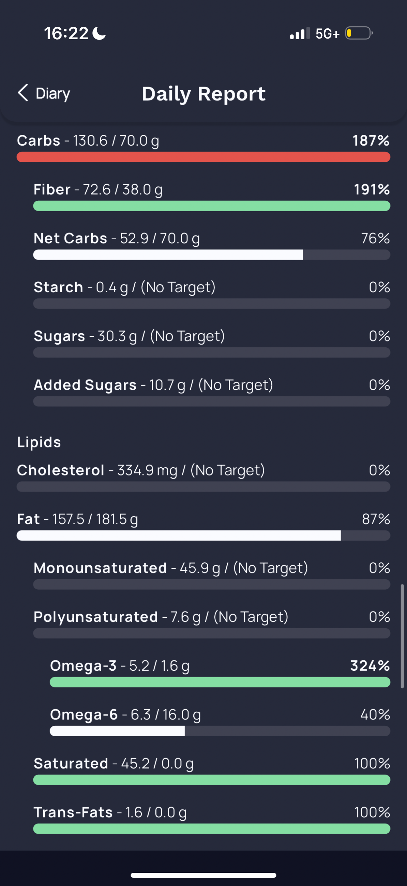Tap the Lipids section header
Viewport: 407px width, 886px height.
pos(39,442)
